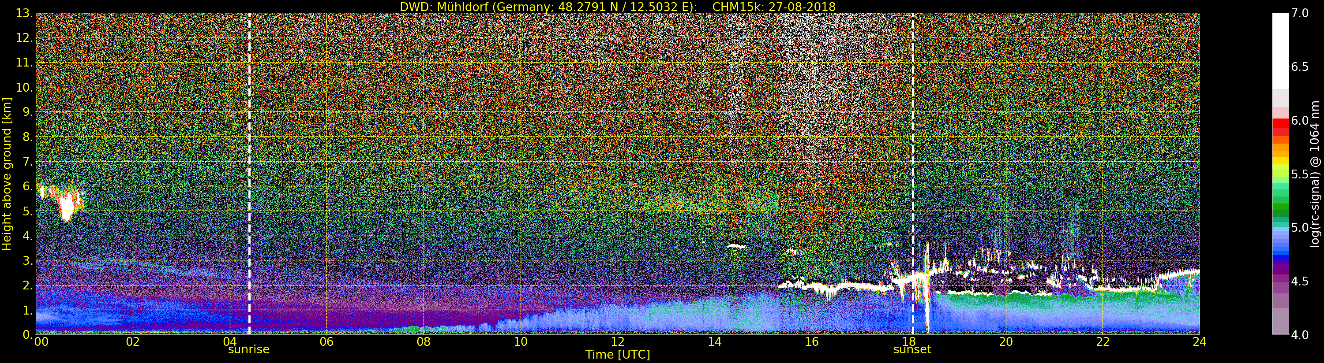Image resolution: width=1324 pixels, height=363 pixels.
Task: Click the height axis tick label 6
Action: (x=28, y=186)
